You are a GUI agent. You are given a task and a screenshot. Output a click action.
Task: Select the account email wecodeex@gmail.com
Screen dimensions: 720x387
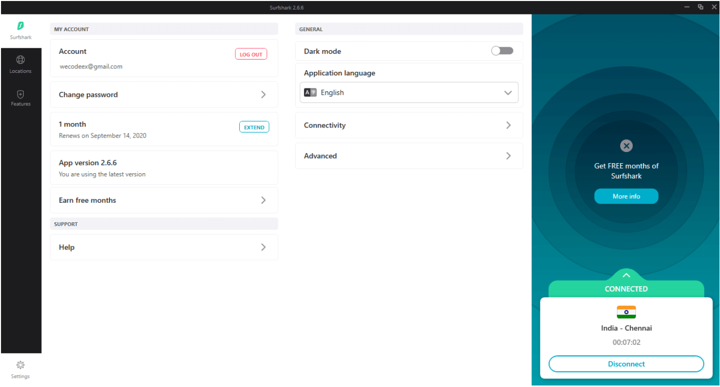click(91, 66)
